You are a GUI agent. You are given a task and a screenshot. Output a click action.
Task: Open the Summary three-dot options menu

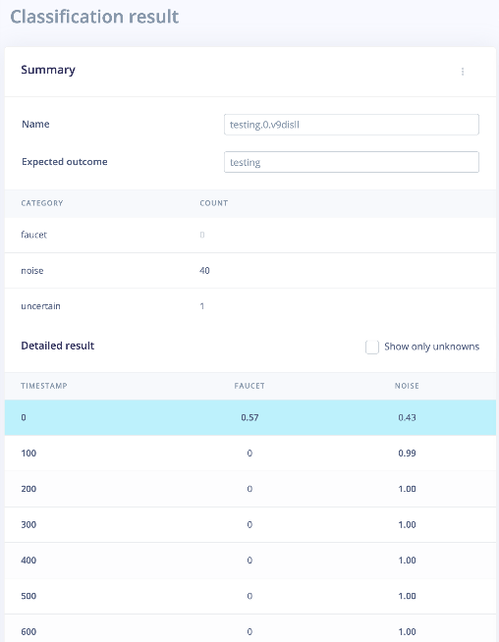[463, 72]
